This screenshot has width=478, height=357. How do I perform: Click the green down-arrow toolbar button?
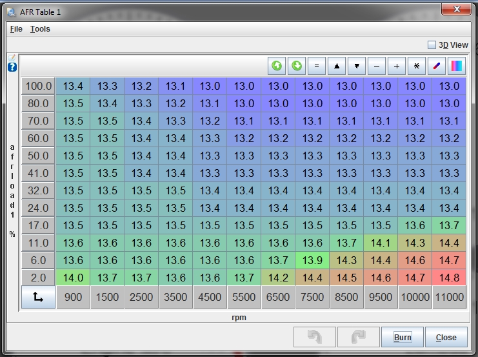[x=297, y=66]
